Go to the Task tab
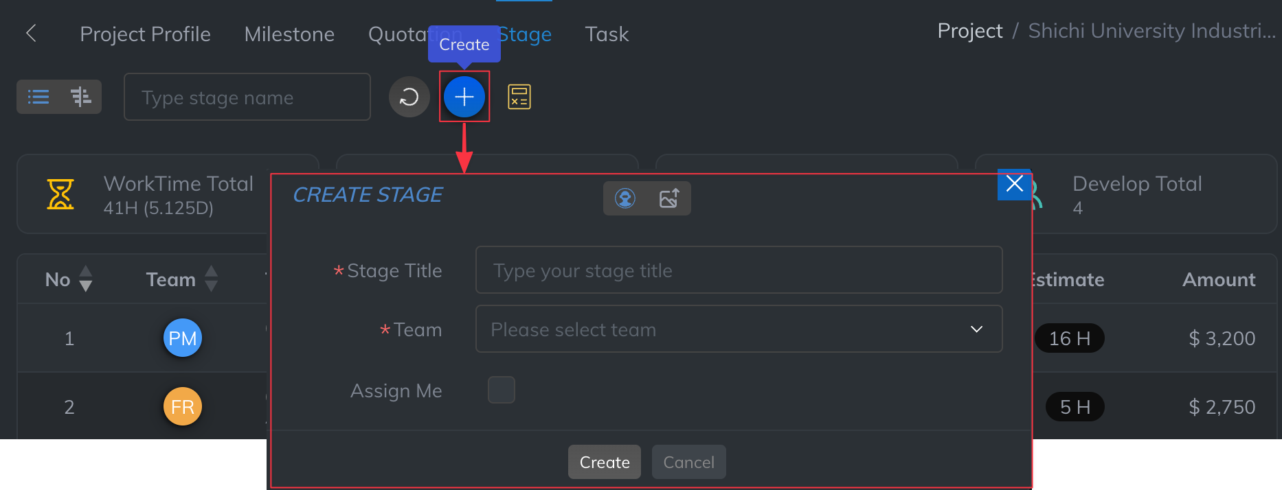Viewport: 1282px width, 490px height. (607, 34)
